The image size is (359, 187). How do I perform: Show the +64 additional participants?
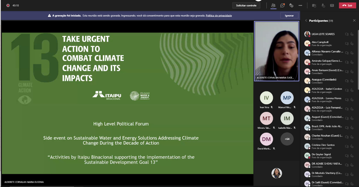pyautogui.click(x=287, y=139)
